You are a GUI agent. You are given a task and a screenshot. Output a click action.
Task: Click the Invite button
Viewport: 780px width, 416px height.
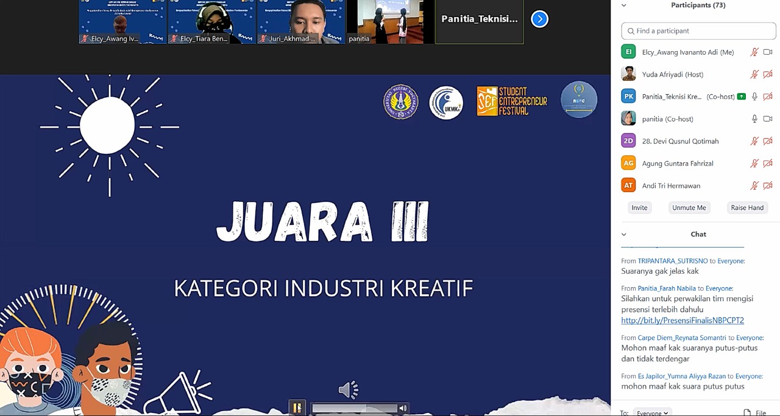[x=639, y=207]
